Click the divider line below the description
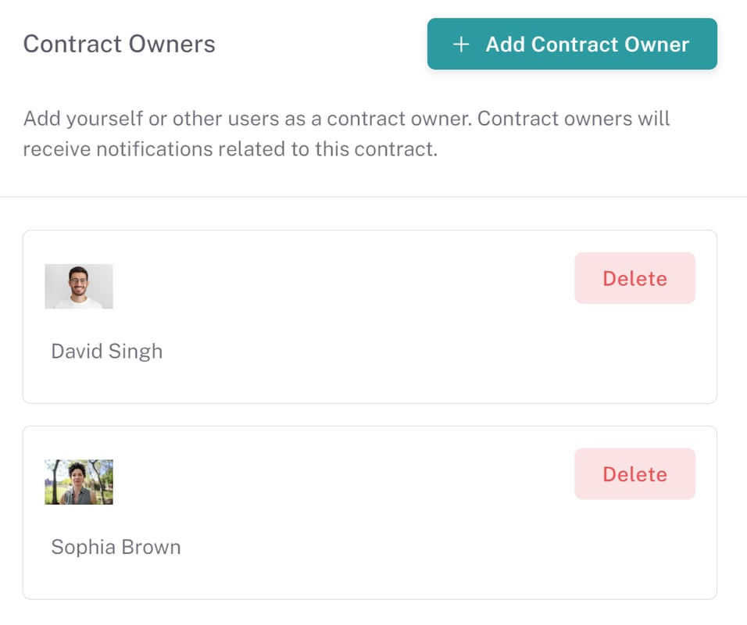Viewport: 747px width, 625px height. coord(373,197)
